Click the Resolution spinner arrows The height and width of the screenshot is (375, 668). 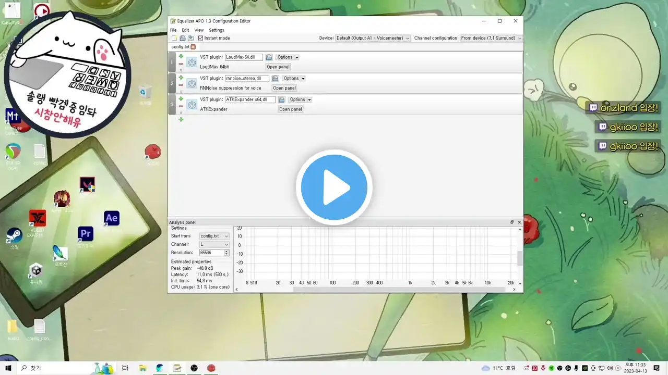(x=226, y=253)
